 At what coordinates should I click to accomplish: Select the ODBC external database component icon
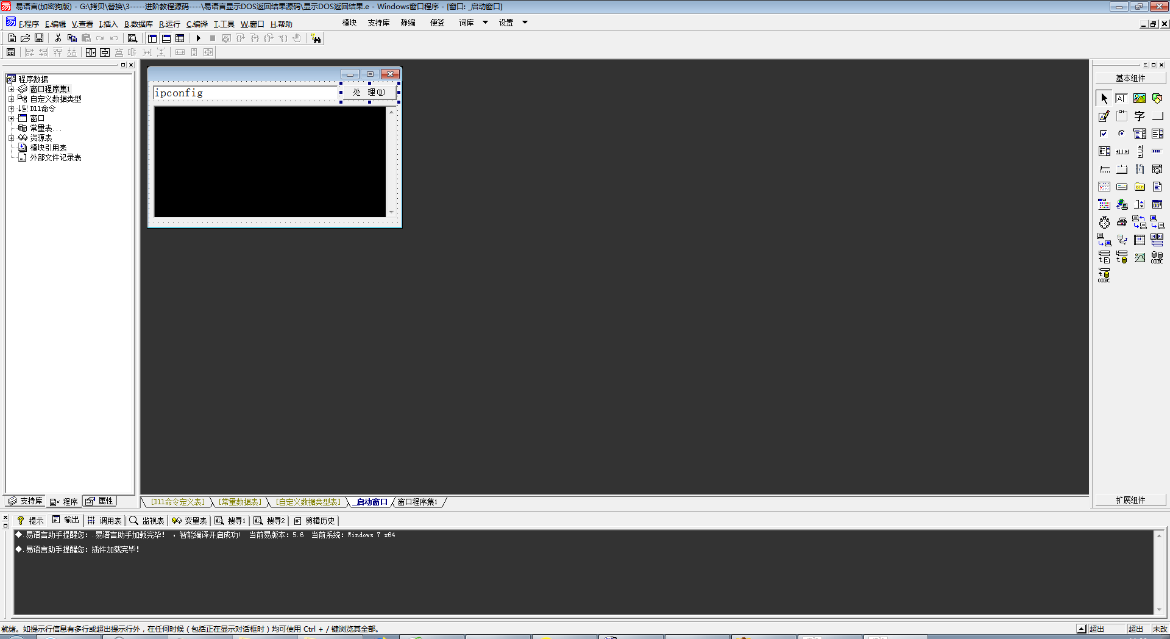(1157, 257)
